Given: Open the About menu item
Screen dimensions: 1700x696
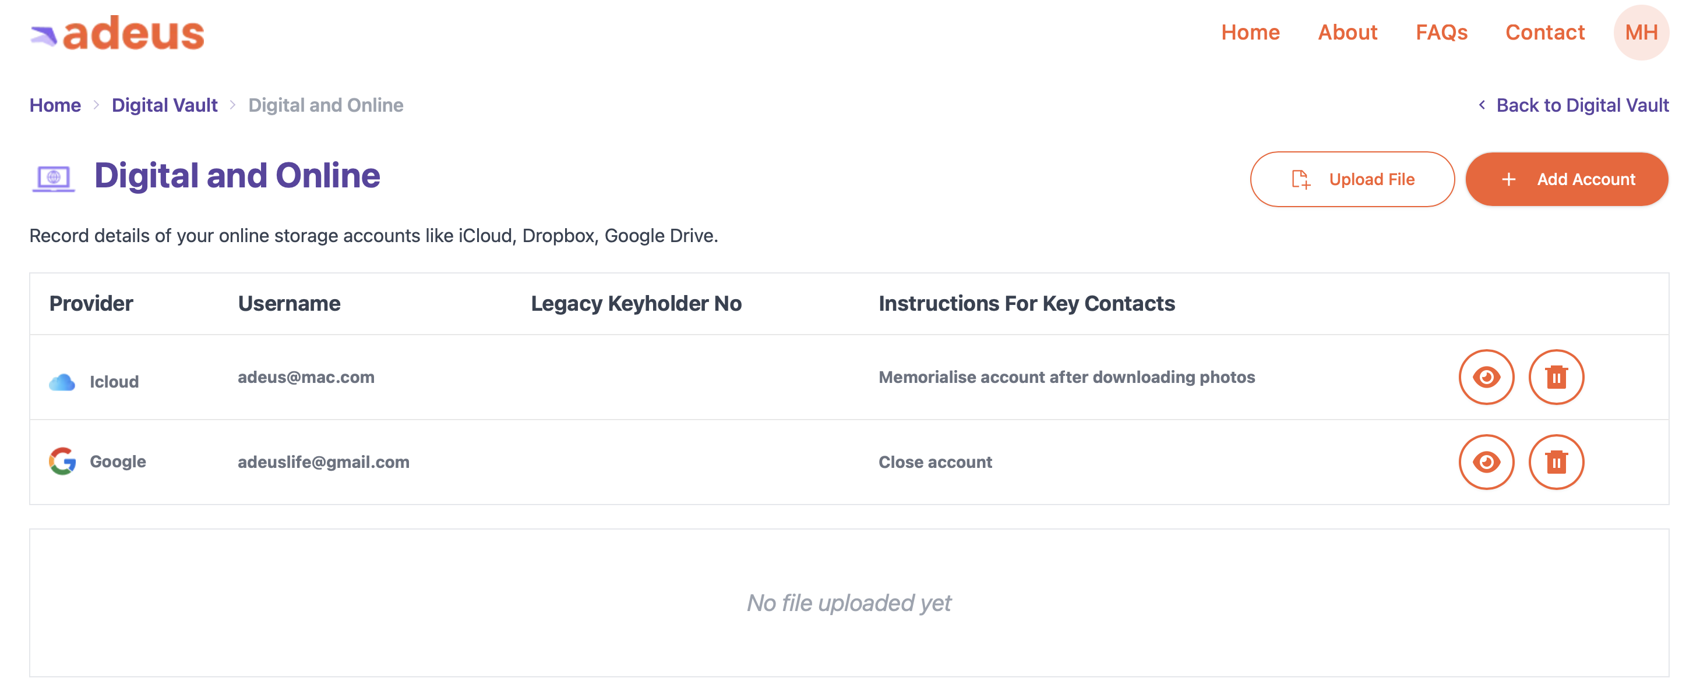Looking at the screenshot, I should [1347, 32].
